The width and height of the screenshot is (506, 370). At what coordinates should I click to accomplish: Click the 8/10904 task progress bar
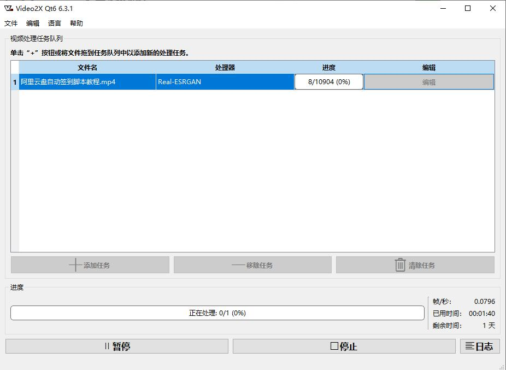coord(328,82)
